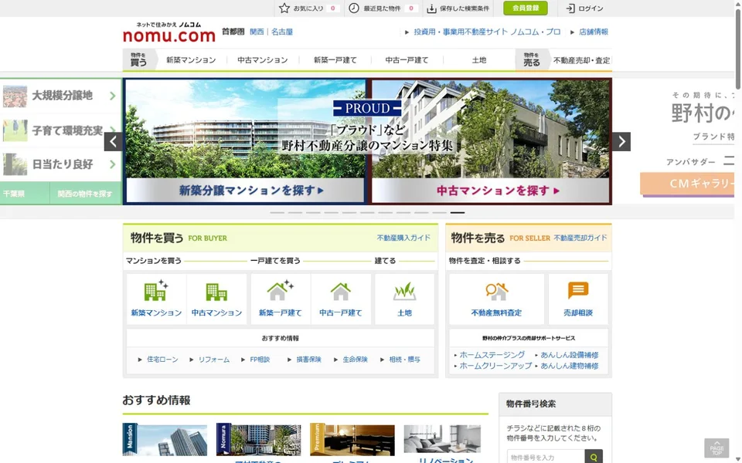Switch region to 名古屋

[282, 32]
